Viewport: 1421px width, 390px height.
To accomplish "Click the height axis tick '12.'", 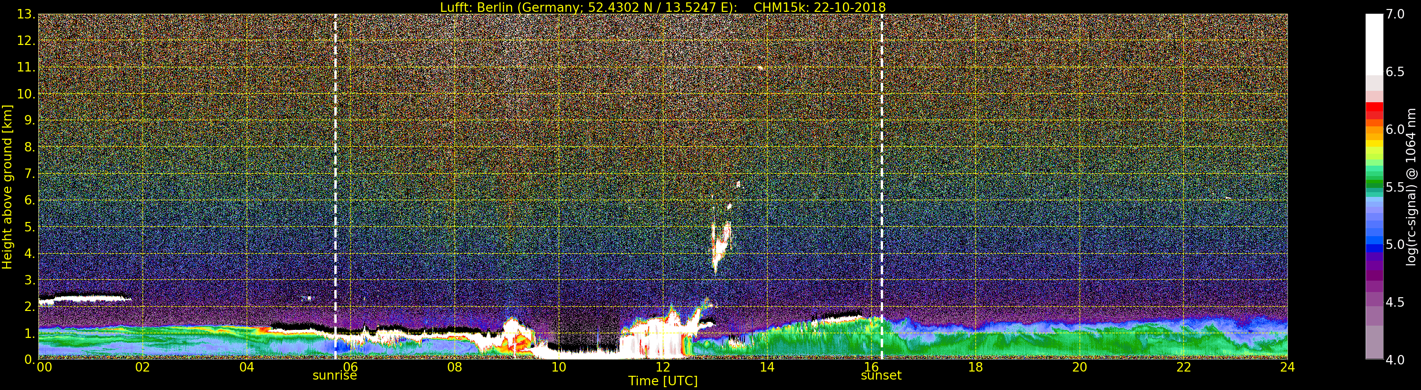I will pos(26,41).
